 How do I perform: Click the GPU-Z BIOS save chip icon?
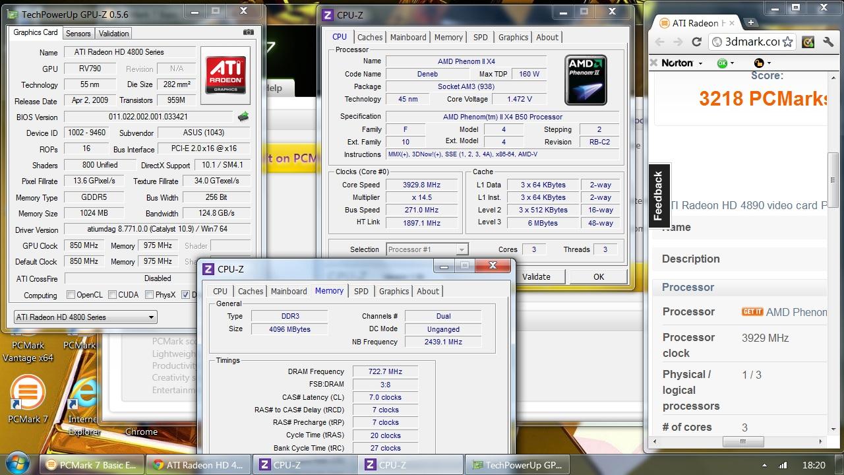pos(243,117)
